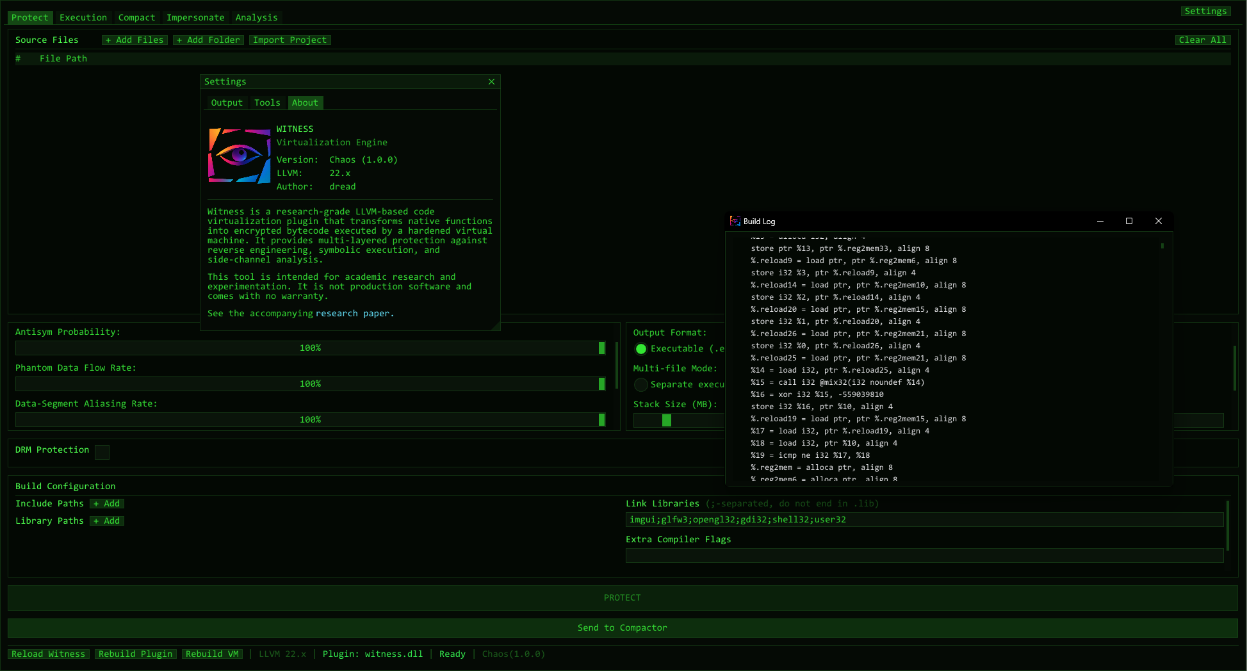Viewport: 1247px width, 671px height.
Task: Click the WITNESS eye logo in About panel
Action: 239,155
